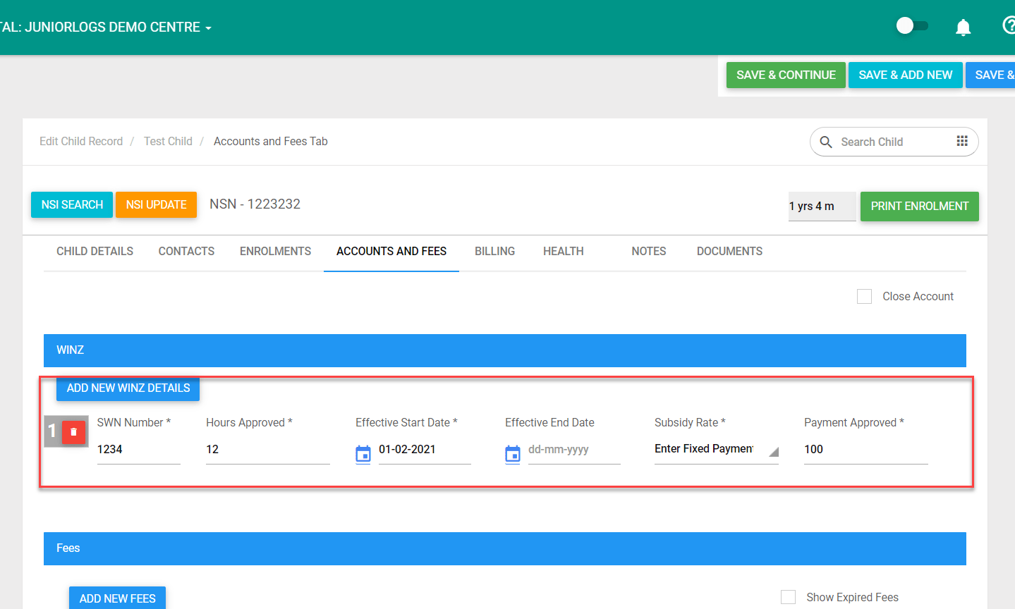This screenshot has width=1015, height=609.
Task: Open the apps grid icon beside Search Child
Action: [962, 142]
